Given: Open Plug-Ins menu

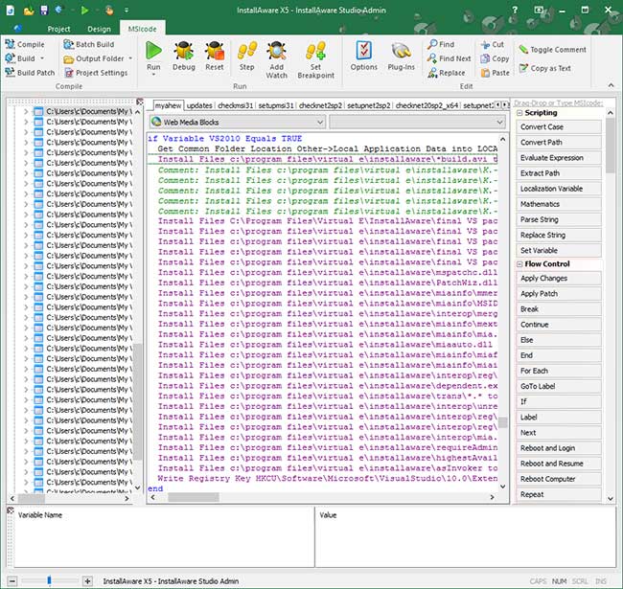Looking at the screenshot, I should coord(401,56).
